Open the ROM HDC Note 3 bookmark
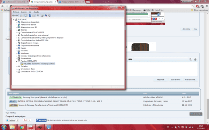The height and width of the screenshot is (130, 209). pyautogui.click(x=153, y=10)
